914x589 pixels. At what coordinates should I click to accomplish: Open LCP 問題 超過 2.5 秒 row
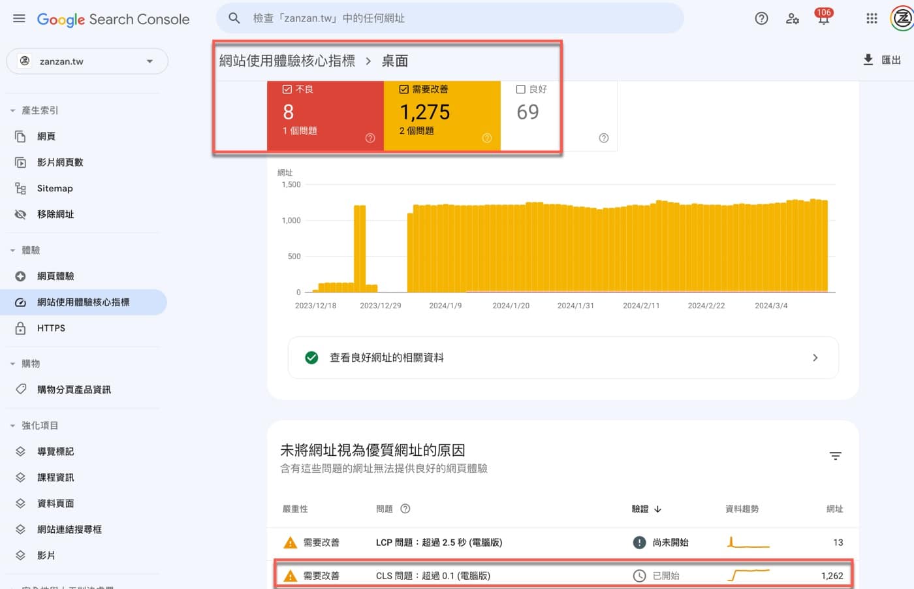pyautogui.click(x=563, y=543)
